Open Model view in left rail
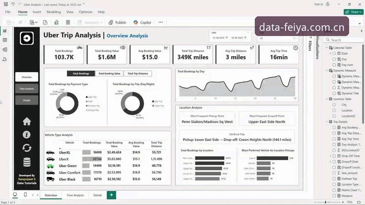Screen dimensions: 365x205 pyautogui.click(x=5, y=50)
